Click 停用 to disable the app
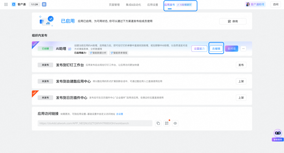Screen dimensions: 284x153 click(233, 21)
